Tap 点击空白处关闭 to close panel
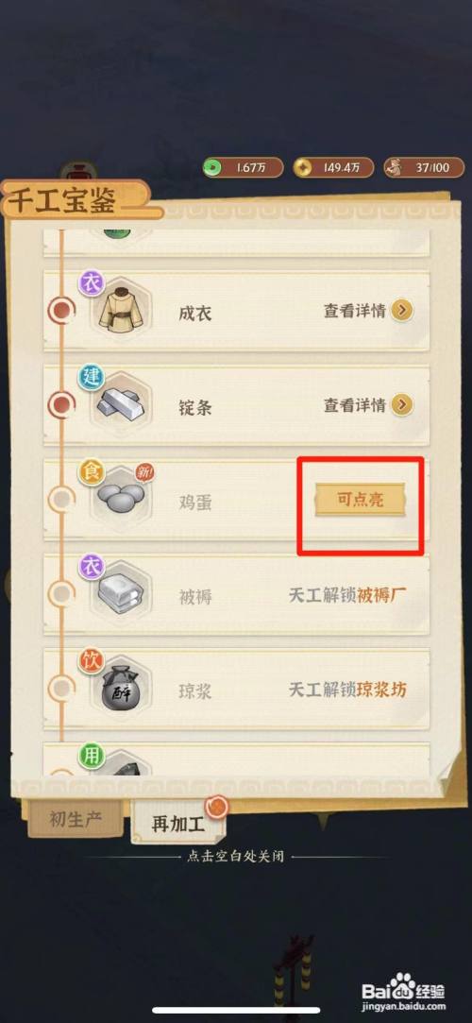This screenshot has height=1023, width=472. coord(236,857)
